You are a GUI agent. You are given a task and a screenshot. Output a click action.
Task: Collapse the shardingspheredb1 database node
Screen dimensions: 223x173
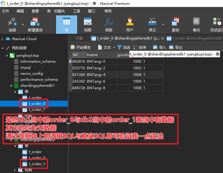11,86
